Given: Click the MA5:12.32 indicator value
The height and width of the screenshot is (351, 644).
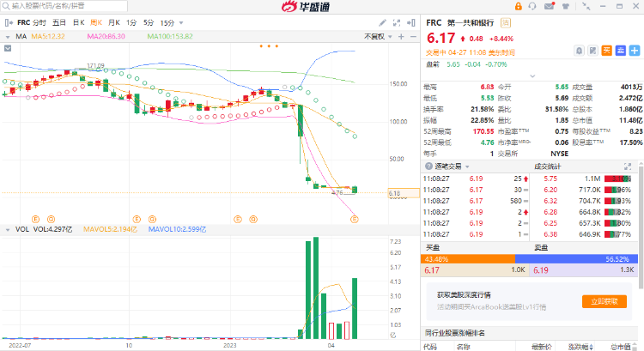Looking at the screenshot, I should click(48, 36).
